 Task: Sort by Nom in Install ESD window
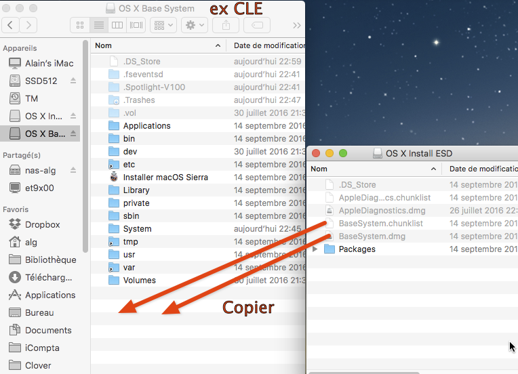[374, 169]
